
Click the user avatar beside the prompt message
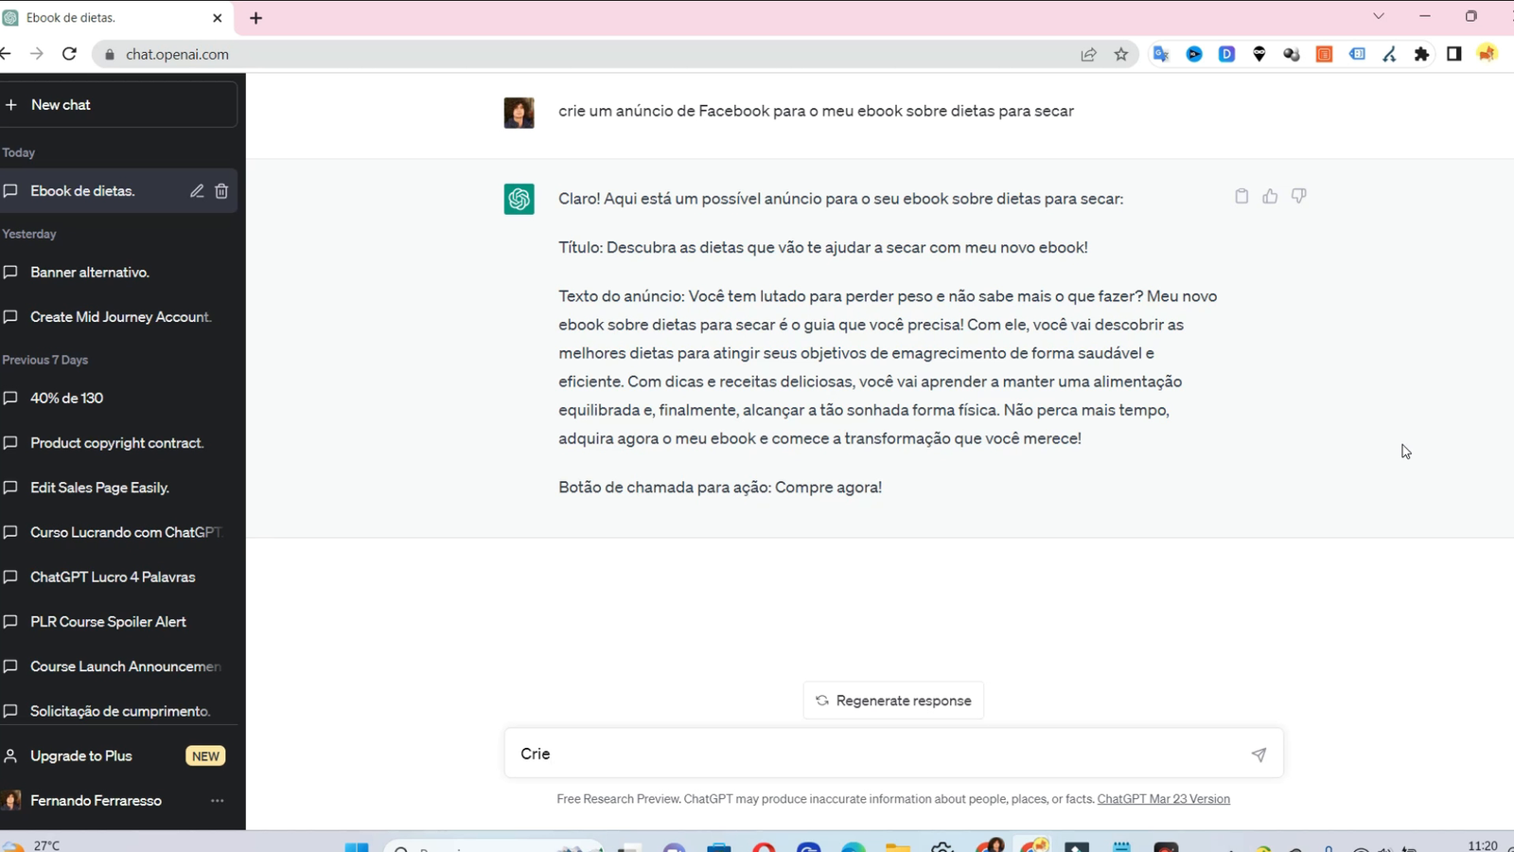[x=519, y=113]
